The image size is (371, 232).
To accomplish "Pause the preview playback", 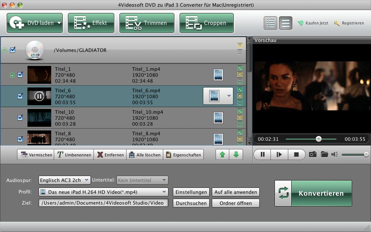I will (262, 155).
